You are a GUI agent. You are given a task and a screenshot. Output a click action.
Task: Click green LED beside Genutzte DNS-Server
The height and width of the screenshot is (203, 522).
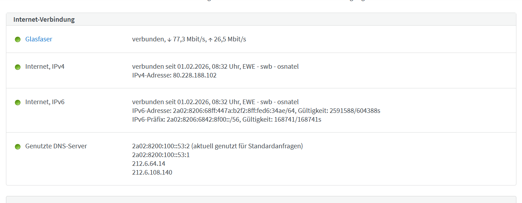point(18,147)
